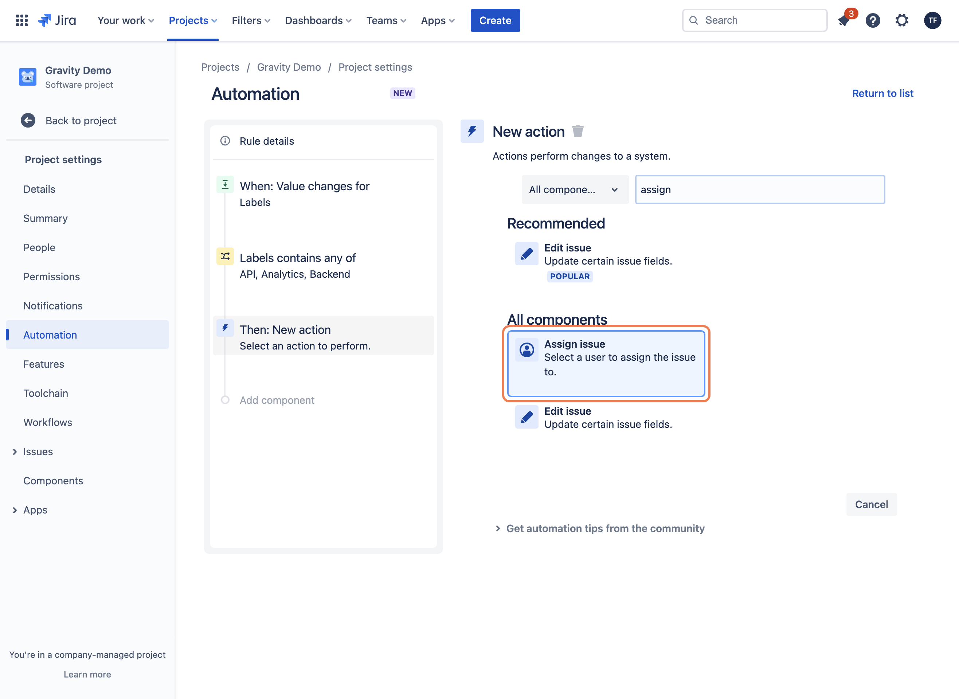Click the Back to project arrow icon
This screenshot has height=699, width=959.
[x=28, y=121]
